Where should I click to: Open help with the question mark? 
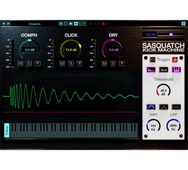point(84,24)
